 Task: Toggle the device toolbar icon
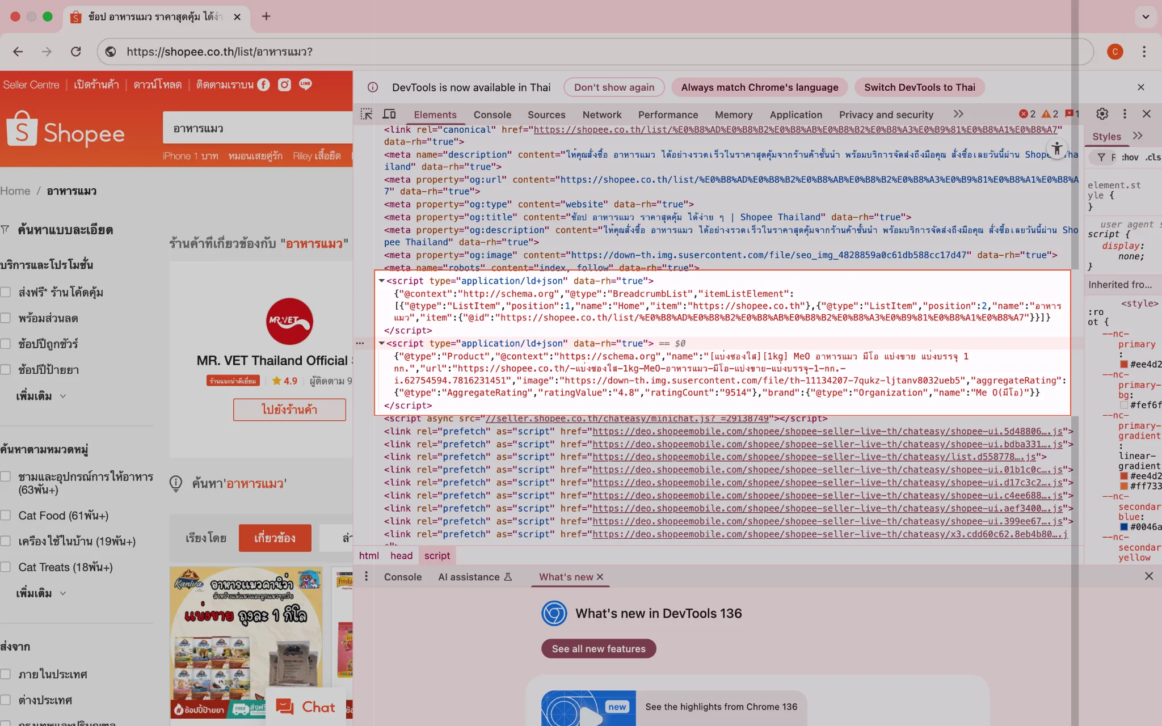pyautogui.click(x=389, y=114)
